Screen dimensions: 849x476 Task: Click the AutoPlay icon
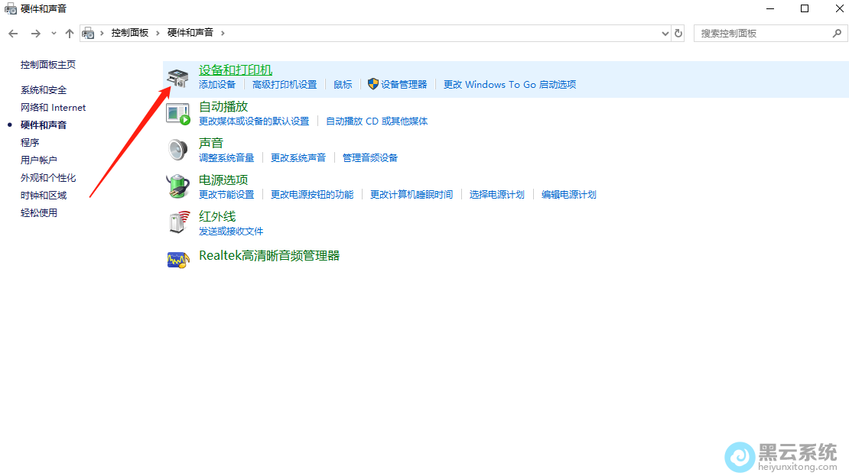177,114
